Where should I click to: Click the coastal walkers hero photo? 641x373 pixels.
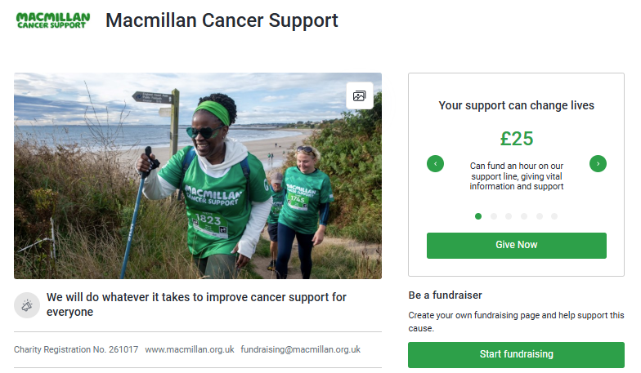pos(198,176)
